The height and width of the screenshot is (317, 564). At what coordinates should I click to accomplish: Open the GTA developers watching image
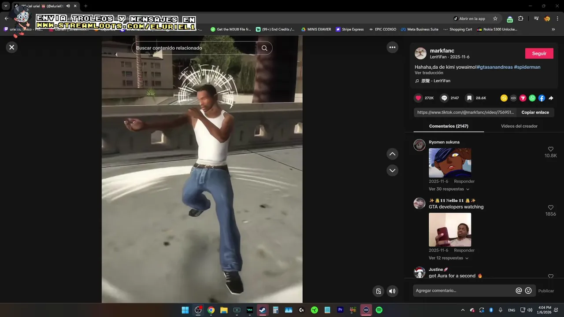(450, 230)
